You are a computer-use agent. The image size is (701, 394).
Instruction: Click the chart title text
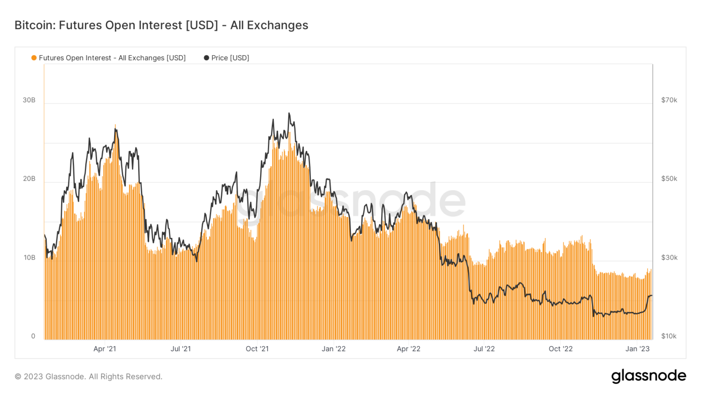pyautogui.click(x=162, y=25)
